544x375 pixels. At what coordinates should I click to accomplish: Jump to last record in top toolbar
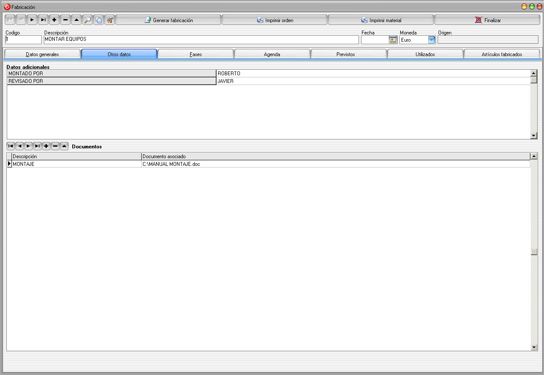point(43,20)
